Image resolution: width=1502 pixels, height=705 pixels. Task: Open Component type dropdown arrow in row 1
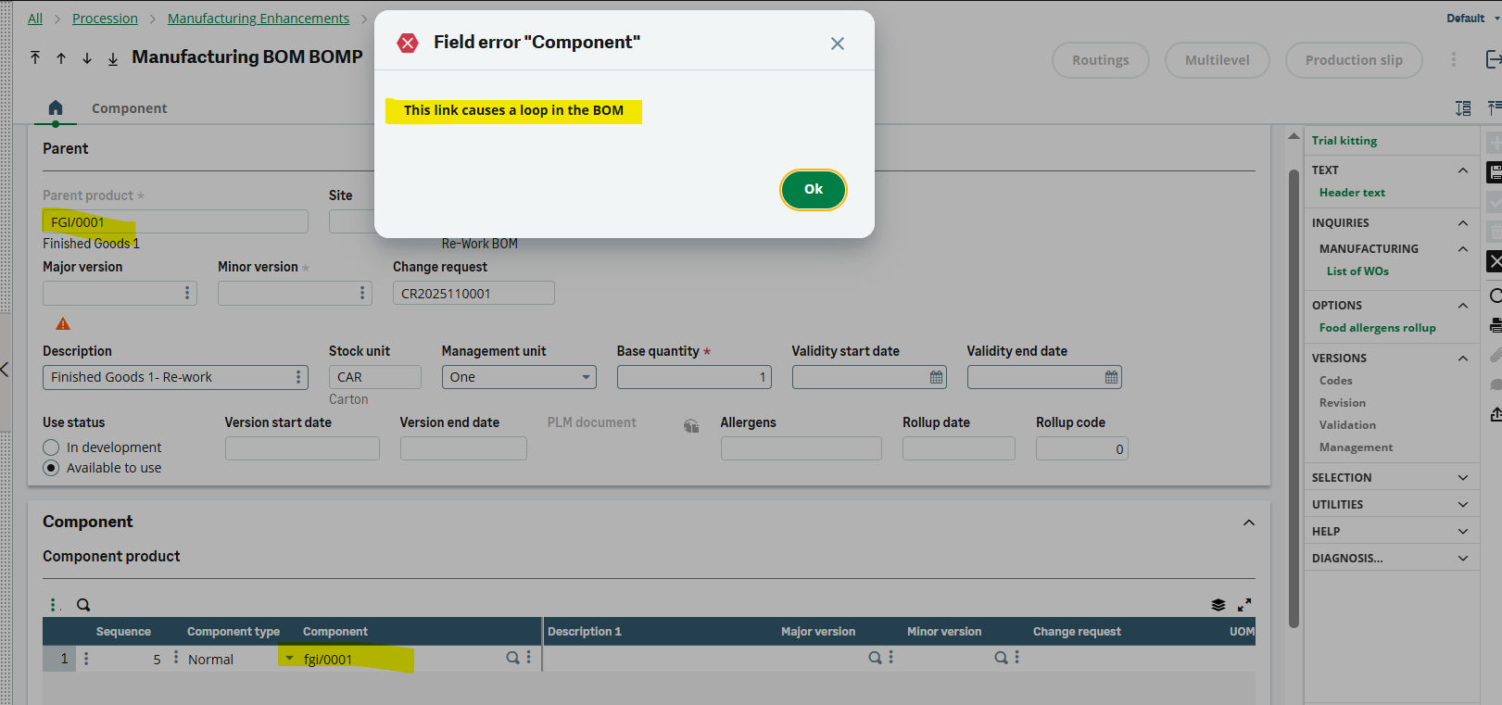pos(289,659)
